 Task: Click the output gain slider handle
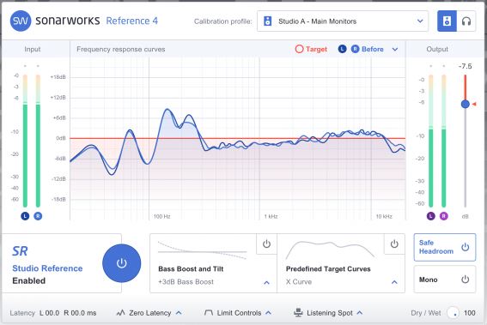466,104
